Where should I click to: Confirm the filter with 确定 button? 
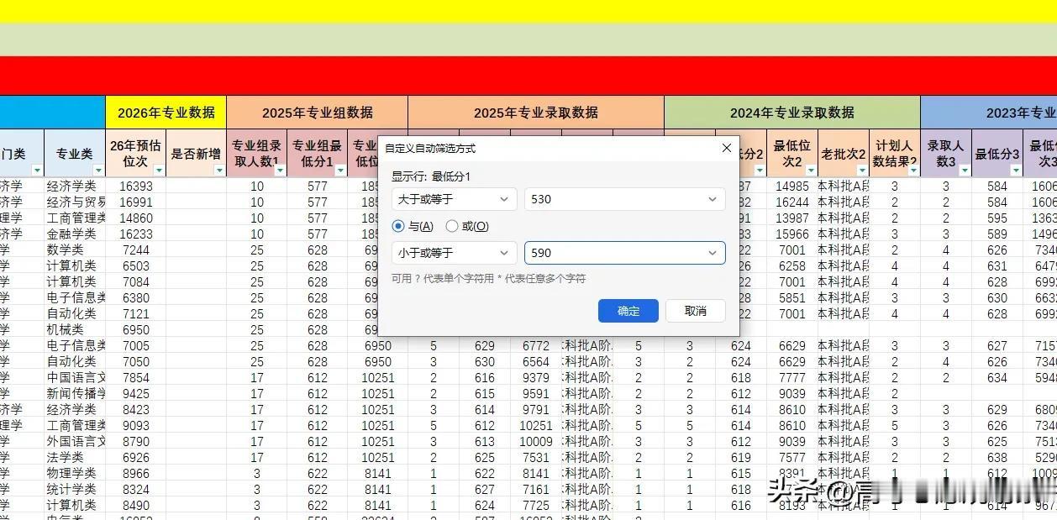[x=628, y=311]
